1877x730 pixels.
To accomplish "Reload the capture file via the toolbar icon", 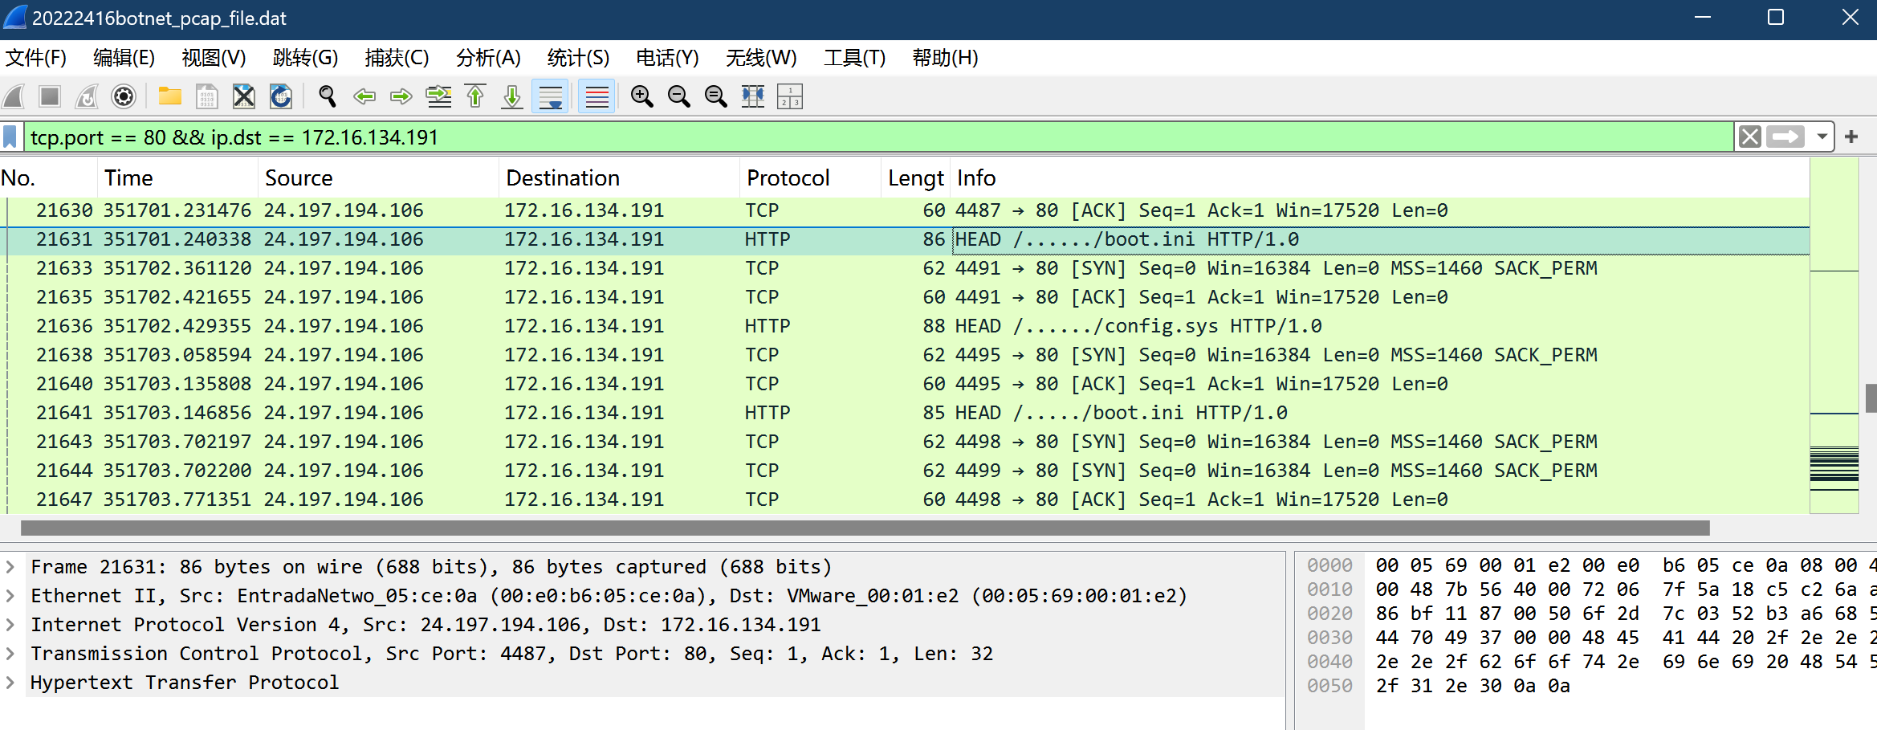I will pos(280,97).
